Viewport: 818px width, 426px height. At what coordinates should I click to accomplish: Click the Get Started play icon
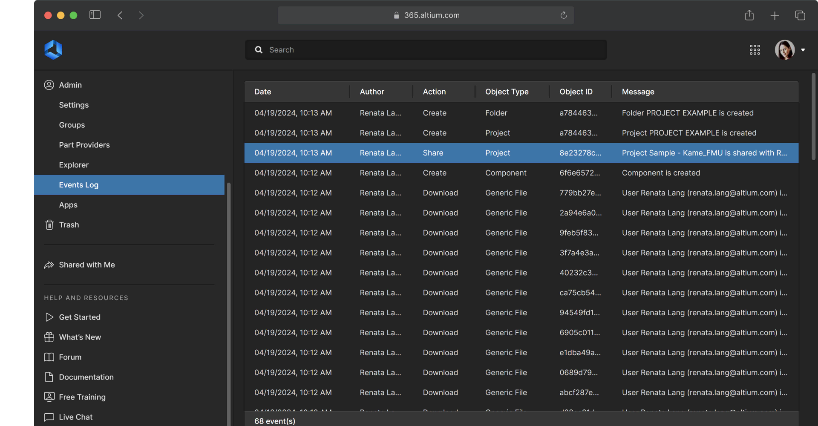pyautogui.click(x=49, y=317)
